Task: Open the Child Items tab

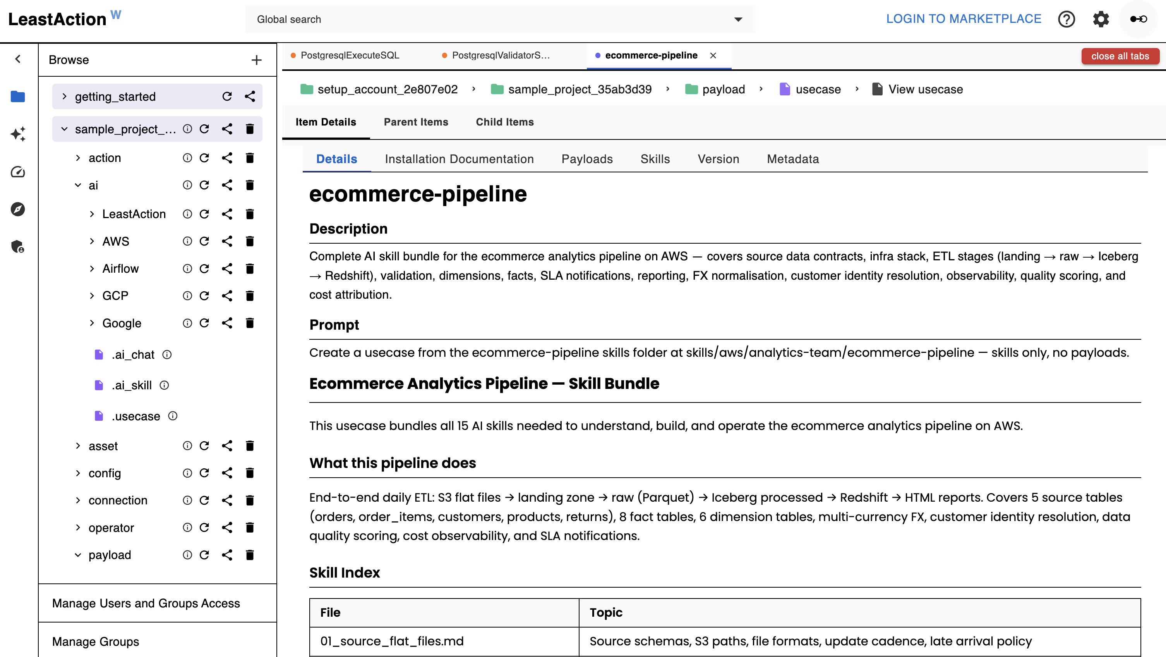Action: tap(505, 122)
